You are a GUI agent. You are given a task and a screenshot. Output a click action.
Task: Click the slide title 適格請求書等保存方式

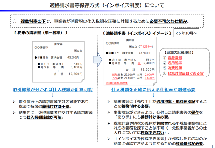[75, 5]
